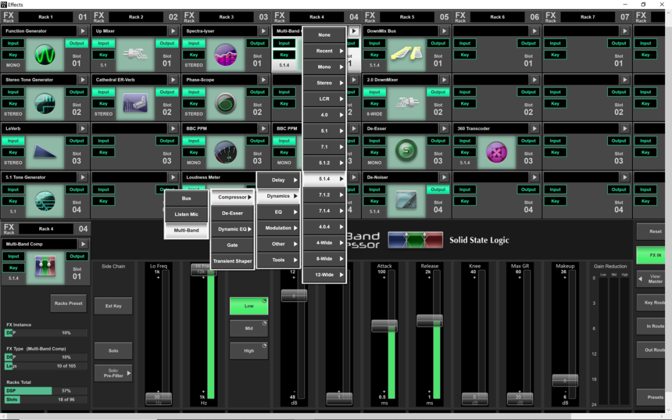Choose Listen Mic compressor entry
This screenshot has height=420, width=672.
point(187,214)
